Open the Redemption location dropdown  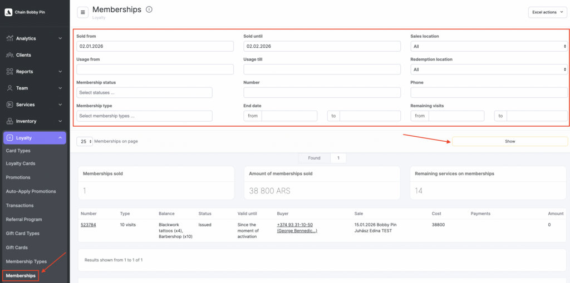(489, 69)
